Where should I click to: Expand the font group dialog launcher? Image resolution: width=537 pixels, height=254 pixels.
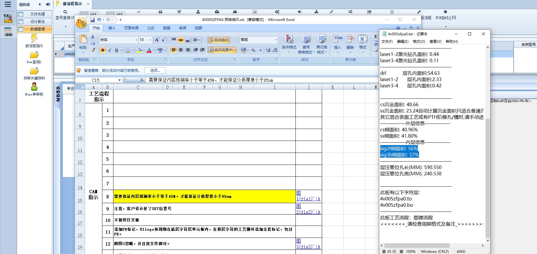tap(166, 59)
